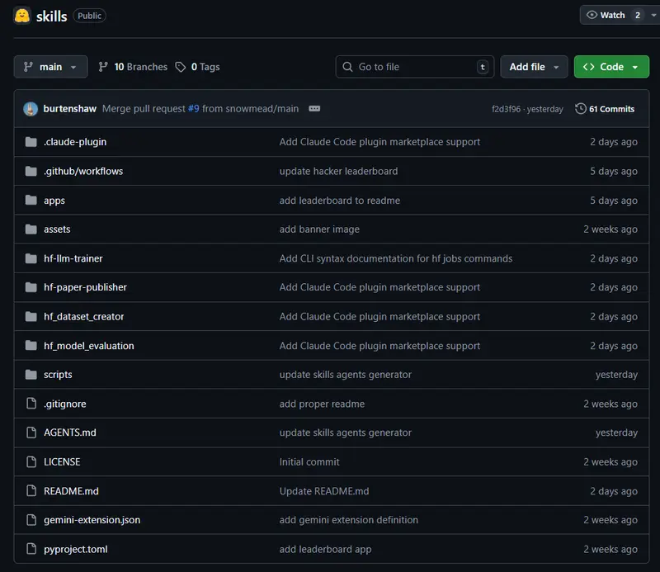The image size is (660, 572).
Task: Open the 61 Commits history link
Action: click(x=605, y=109)
